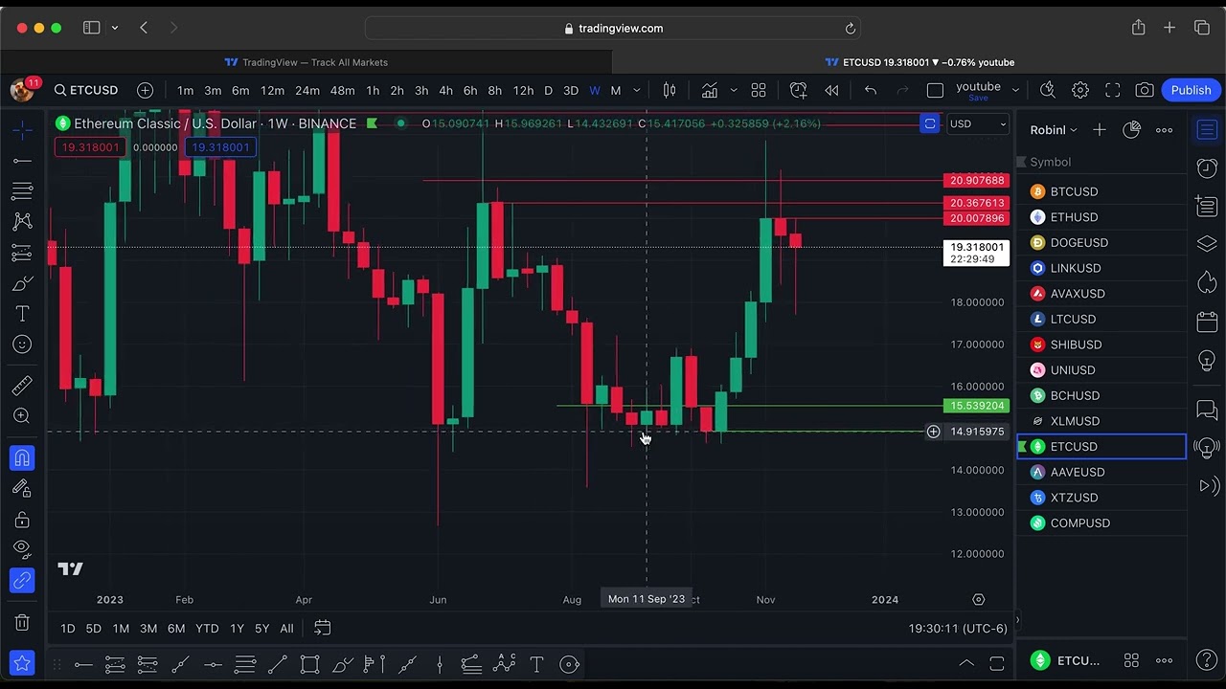Screen dimensions: 1226x689
Task: Set range to 1D
Action: click(68, 628)
